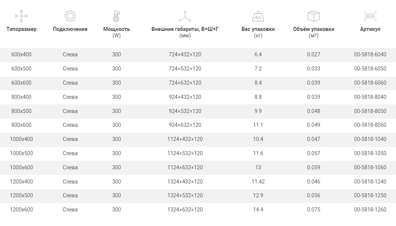Click the 11.42 weight value

click(258, 182)
